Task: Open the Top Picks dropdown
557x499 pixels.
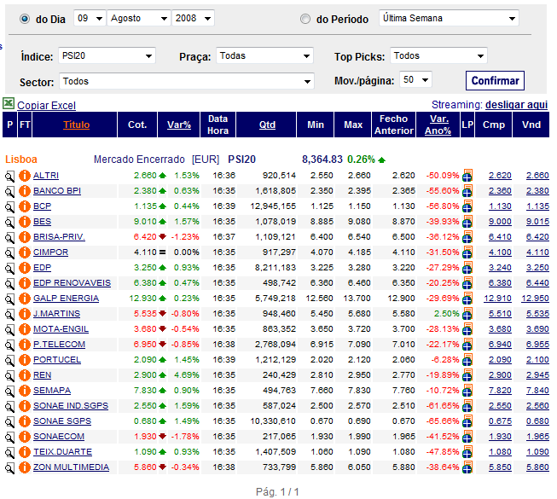Action: coord(438,56)
